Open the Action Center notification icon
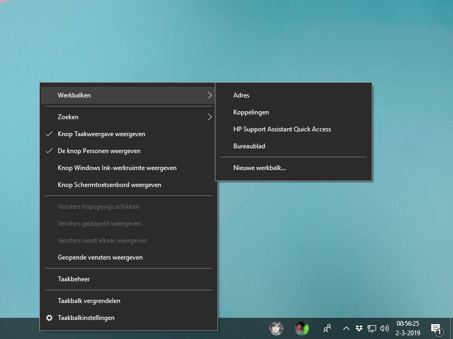The image size is (453, 339). tap(436, 328)
